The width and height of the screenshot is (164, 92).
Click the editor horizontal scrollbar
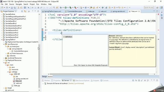pyautogui.click(x=99, y=74)
